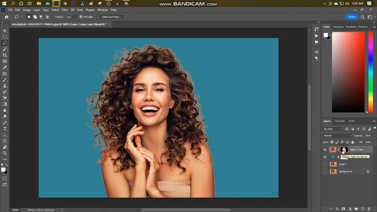Select the Magic Wand tool

pos(5,49)
